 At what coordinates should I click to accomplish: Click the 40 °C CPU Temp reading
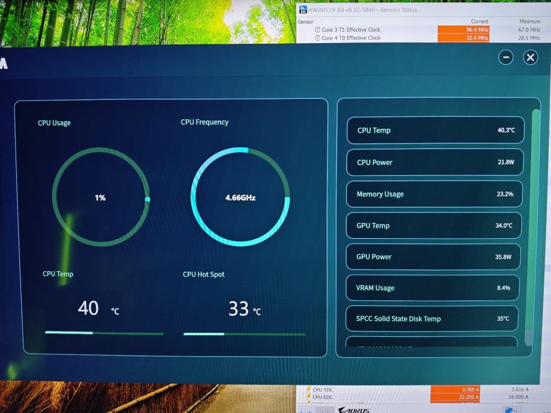click(x=98, y=308)
